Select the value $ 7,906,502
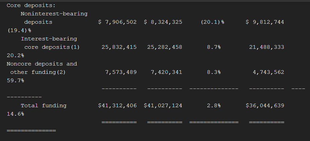Viewport: 310px width, 141px height. click(117, 22)
